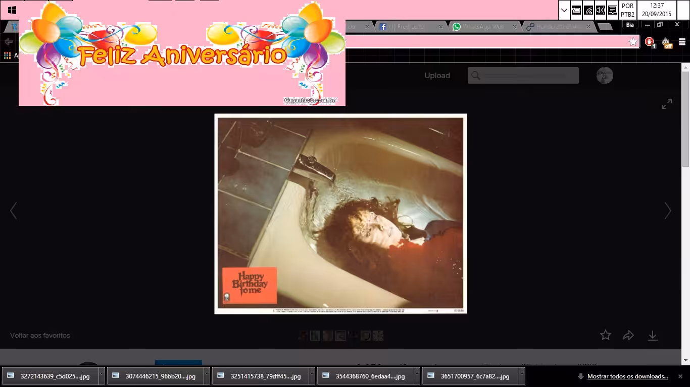Click the browser back arrow
Image resolution: width=690 pixels, height=387 pixels.
pyautogui.click(x=9, y=42)
